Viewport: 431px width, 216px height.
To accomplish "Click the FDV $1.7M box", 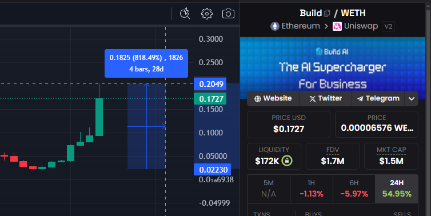I will coord(333,156).
